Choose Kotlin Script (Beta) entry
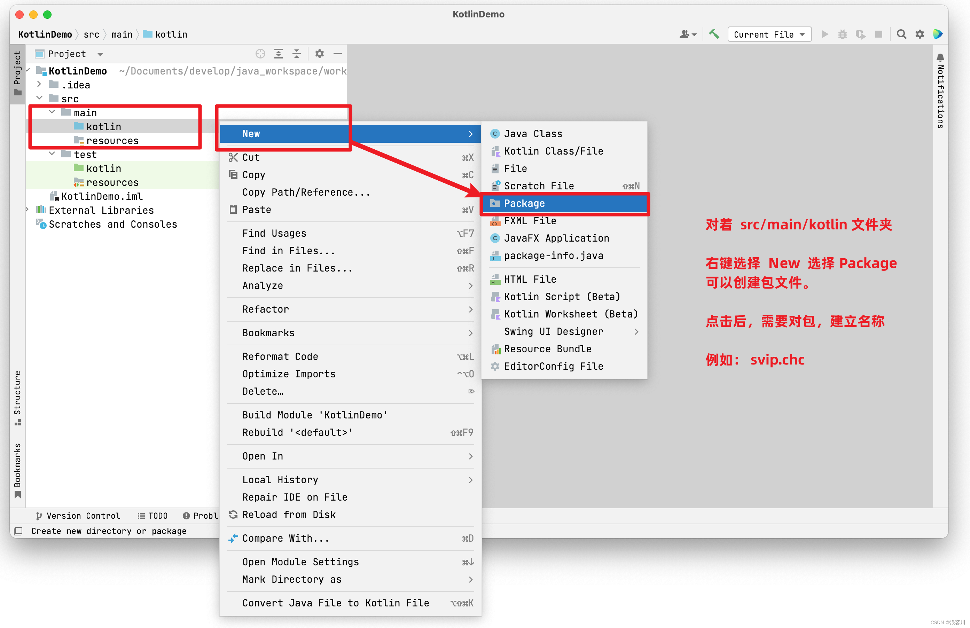The width and height of the screenshot is (970, 628). [x=564, y=297]
